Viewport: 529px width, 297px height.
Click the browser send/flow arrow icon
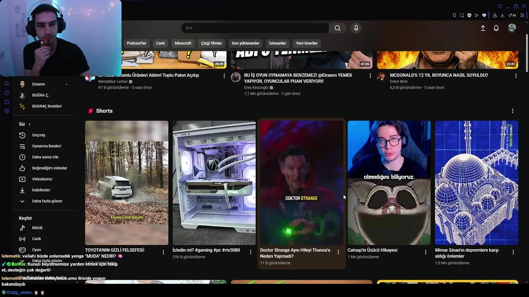click(477, 15)
